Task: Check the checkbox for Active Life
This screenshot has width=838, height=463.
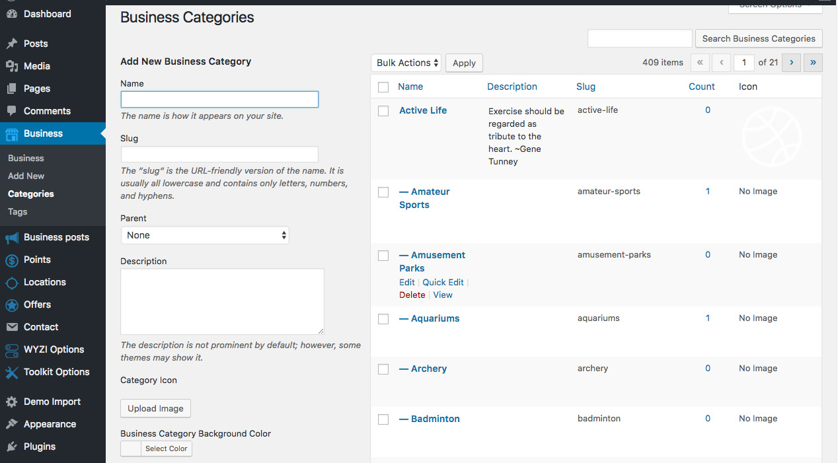Action: coord(383,111)
